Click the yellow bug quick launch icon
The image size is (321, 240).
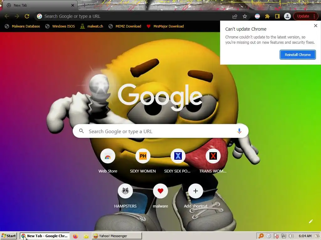pyautogui.click(x=86, y=236)
